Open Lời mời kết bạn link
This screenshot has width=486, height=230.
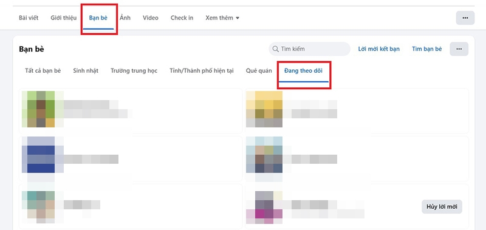(x=378, y=49)
